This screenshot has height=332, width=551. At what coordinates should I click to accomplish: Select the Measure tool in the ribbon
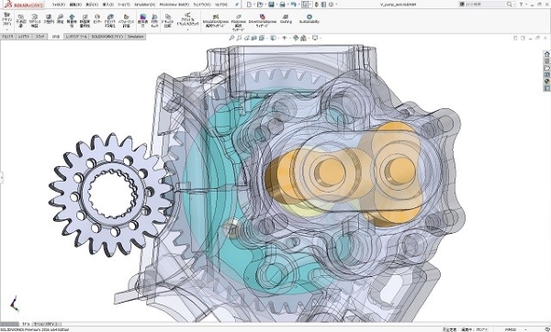click(x=60, y=18)
